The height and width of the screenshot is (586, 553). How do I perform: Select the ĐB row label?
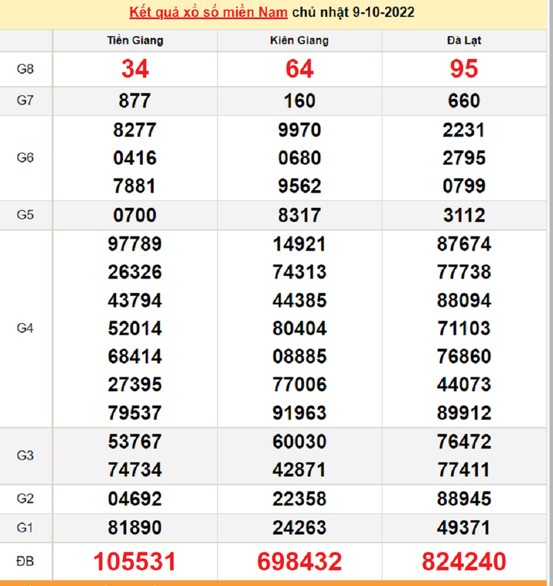(x=25, y=561)
